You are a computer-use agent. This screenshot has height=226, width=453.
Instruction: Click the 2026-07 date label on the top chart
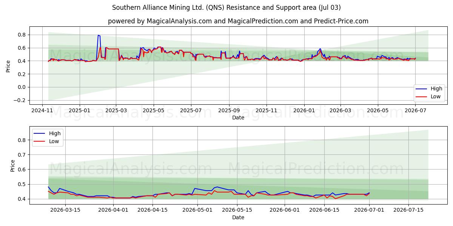[415, 110]
